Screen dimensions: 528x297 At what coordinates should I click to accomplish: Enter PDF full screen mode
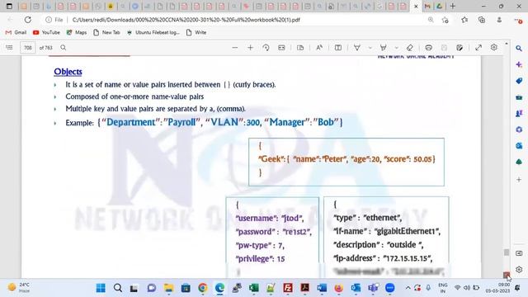[x=478, y=48]
